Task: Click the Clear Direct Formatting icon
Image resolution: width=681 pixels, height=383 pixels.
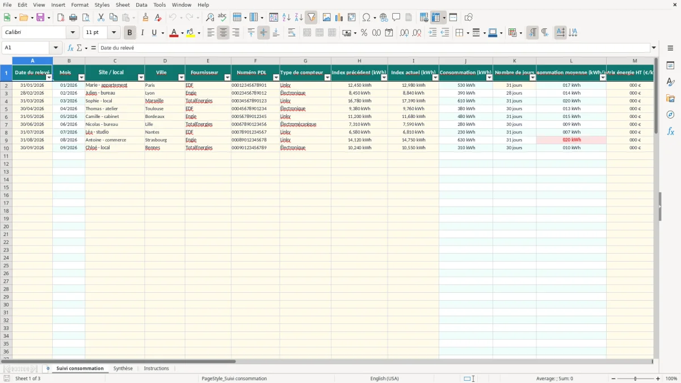Action: (x=158, y=18)
